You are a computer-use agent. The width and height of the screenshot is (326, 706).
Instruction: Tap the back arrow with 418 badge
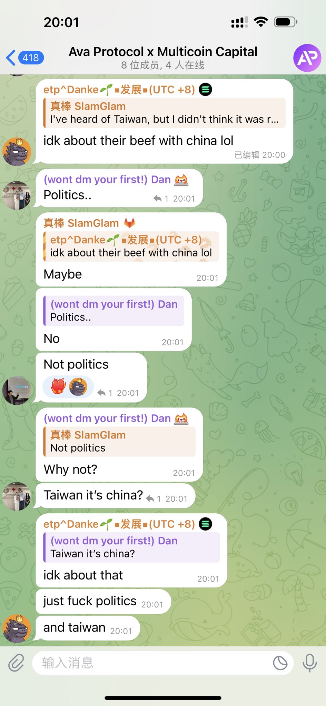[25, 58]
